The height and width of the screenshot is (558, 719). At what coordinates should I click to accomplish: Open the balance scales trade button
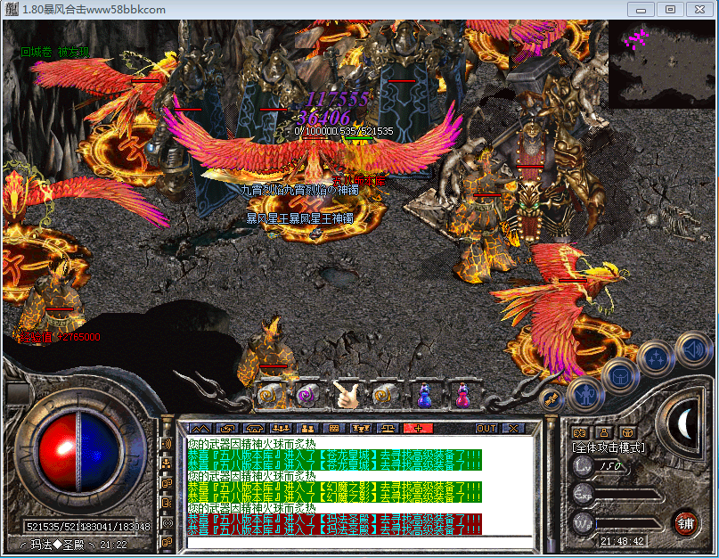388,429
